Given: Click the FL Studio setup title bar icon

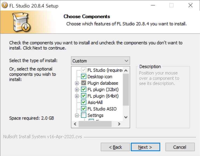Looking at the screenshot, I should 5,5.
